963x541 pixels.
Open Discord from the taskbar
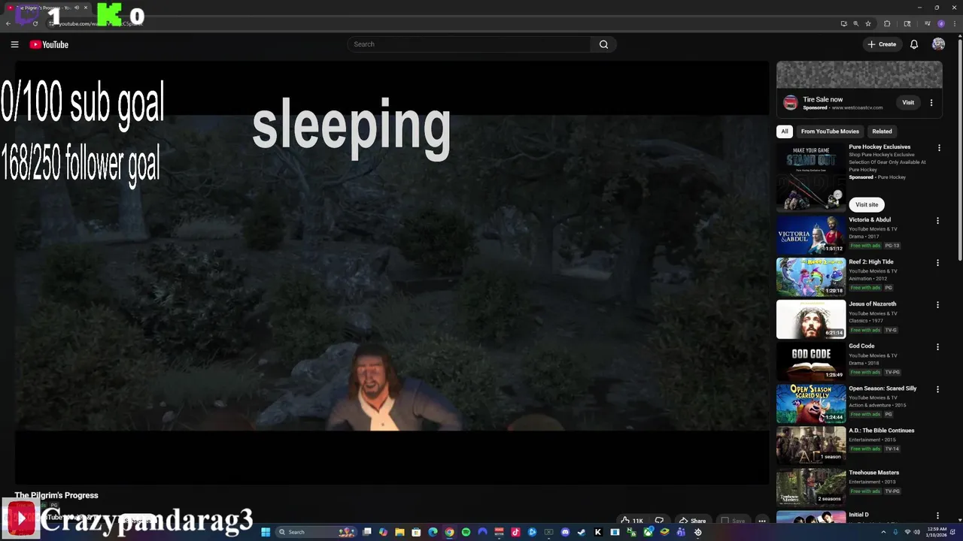565,532
